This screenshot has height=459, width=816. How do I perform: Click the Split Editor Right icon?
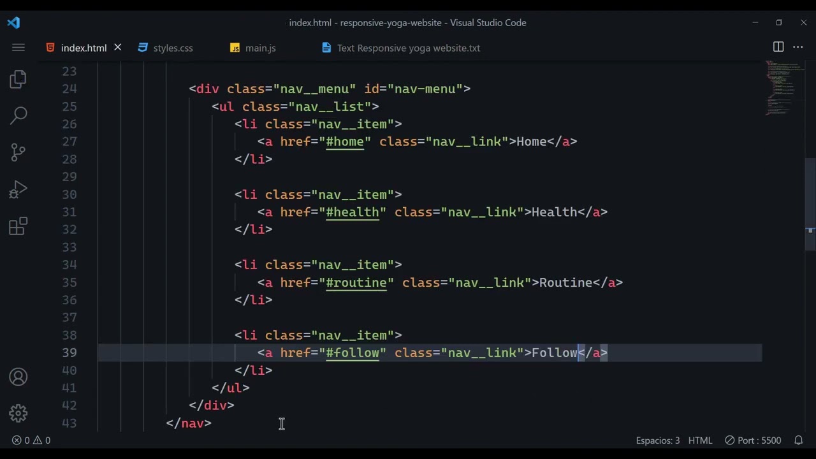tap(778, 47)
